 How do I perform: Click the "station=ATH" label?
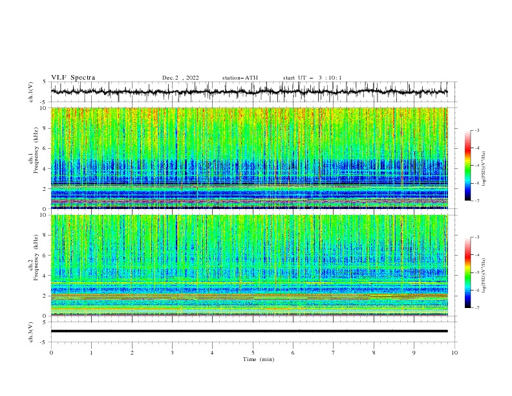[x=240, y=78]
